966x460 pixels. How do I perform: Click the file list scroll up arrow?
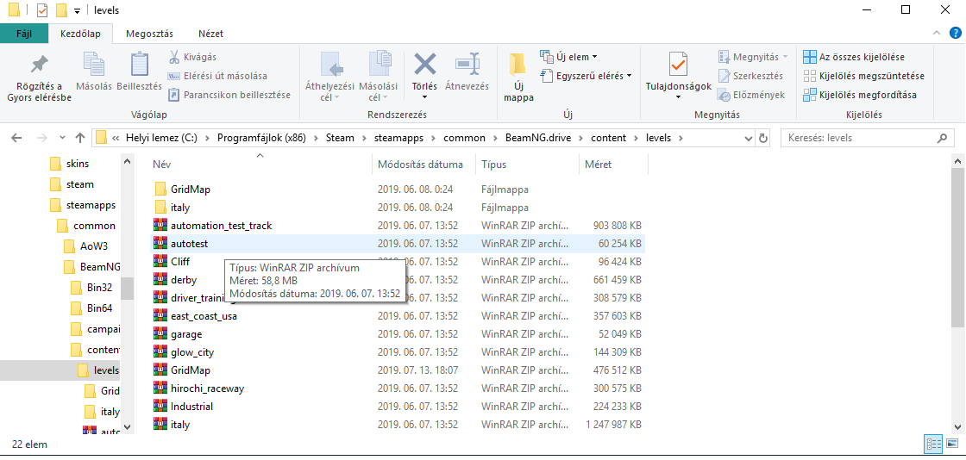pos(958,161)
